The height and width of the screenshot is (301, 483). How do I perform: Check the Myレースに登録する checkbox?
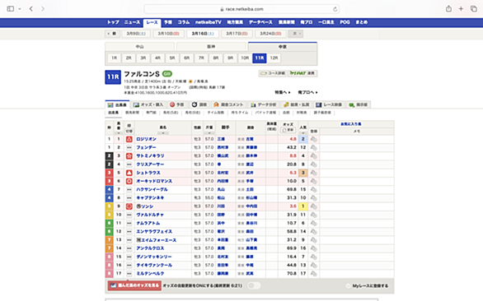click(348, 286)
